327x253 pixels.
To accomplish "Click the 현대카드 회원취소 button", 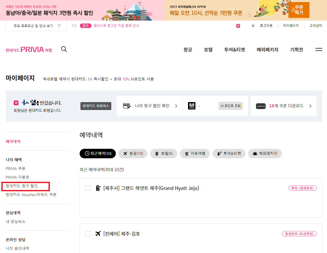I will click(x=96, y=106).
